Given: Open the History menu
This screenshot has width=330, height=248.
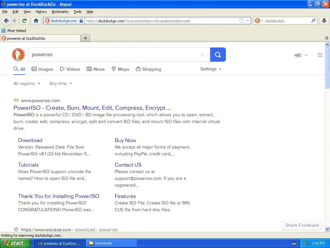Looking at the screenshot, I should [x=41, y=12].
